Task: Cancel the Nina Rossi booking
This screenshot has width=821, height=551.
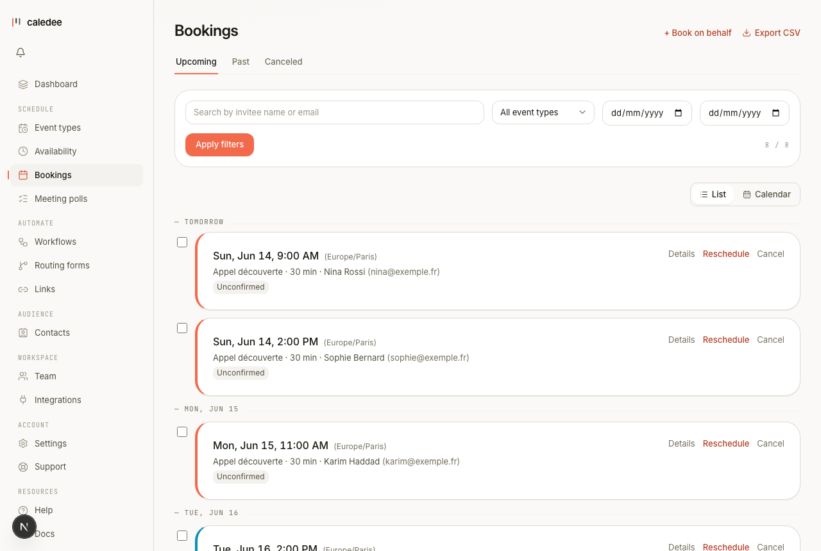Action: pyautogui.click(x=770, y=254)
